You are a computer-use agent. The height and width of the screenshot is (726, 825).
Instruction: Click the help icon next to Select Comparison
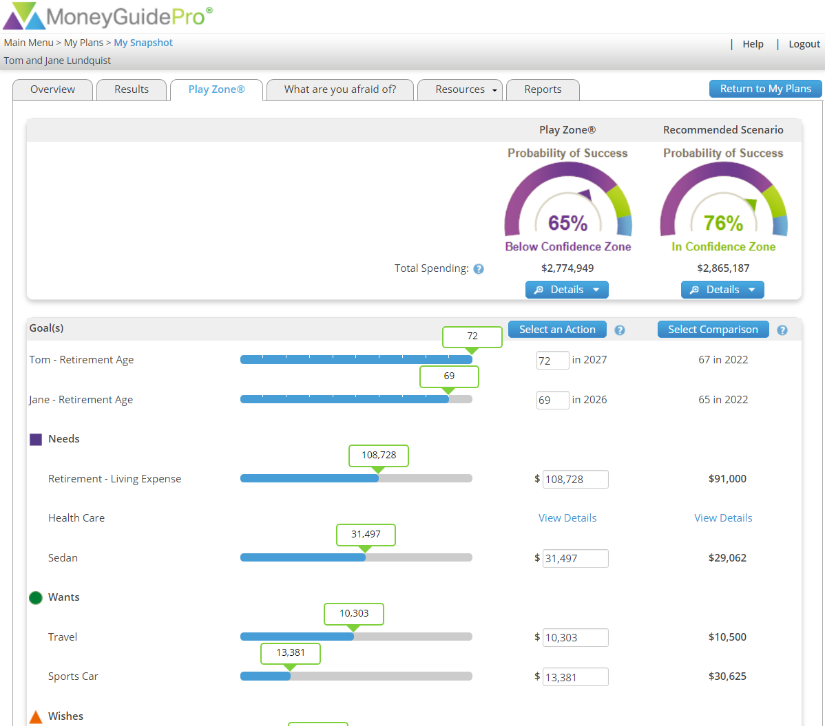click(782, 330)
